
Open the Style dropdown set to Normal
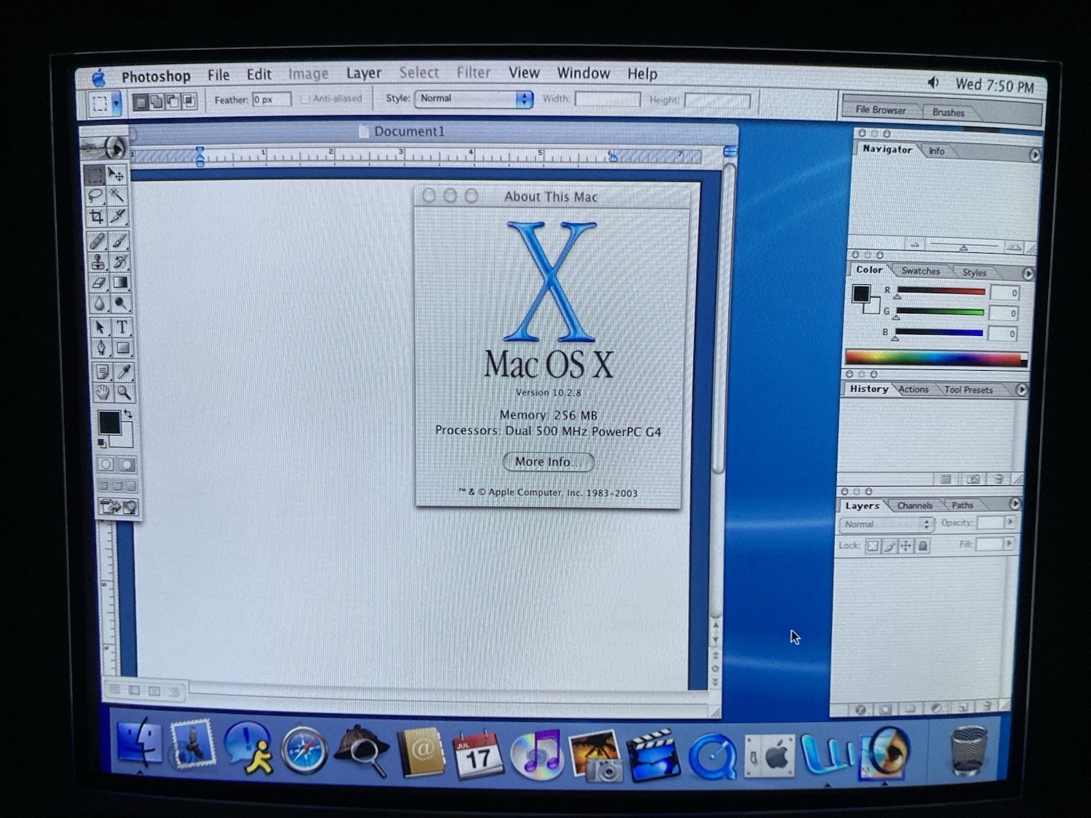(x=473, y=99)
